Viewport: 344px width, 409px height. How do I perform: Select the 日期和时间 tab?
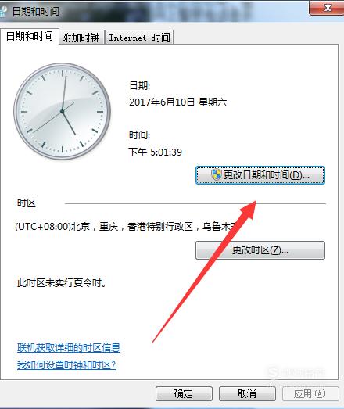[30, 36]
